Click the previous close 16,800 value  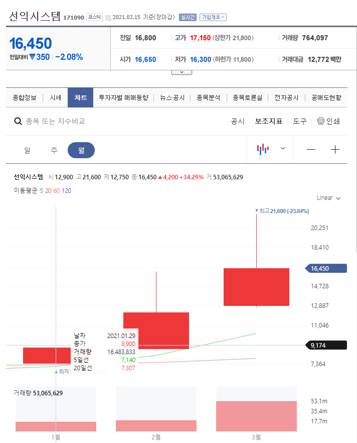pos(145,38)
